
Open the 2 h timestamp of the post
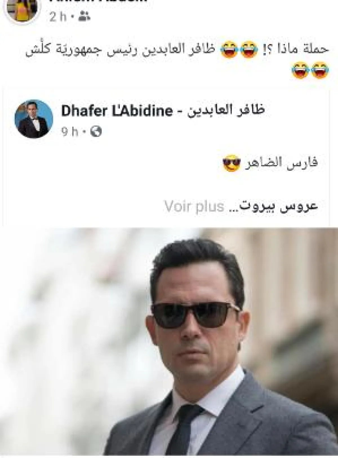click(58, 17)
